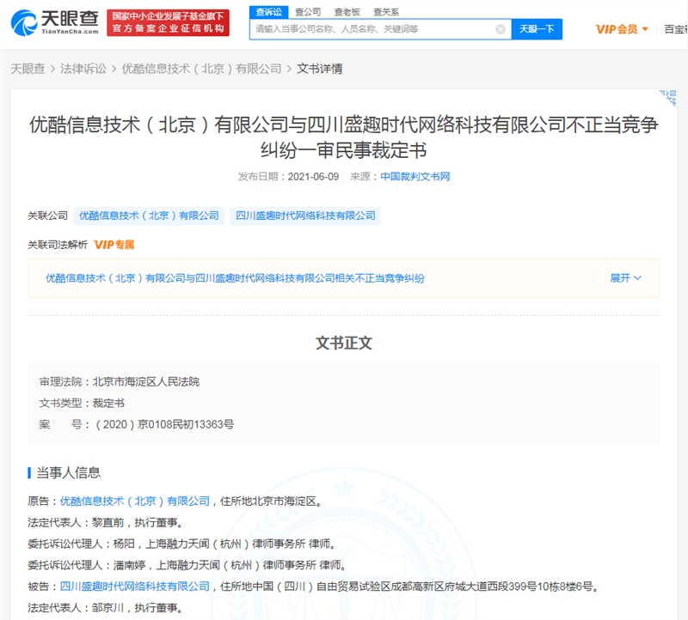Click legal representative 黎直前 text
This screenshot has width=688, height=620.
pos(108,522)
